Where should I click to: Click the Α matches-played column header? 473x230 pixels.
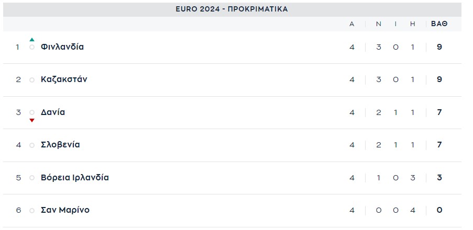coord(352,24)
